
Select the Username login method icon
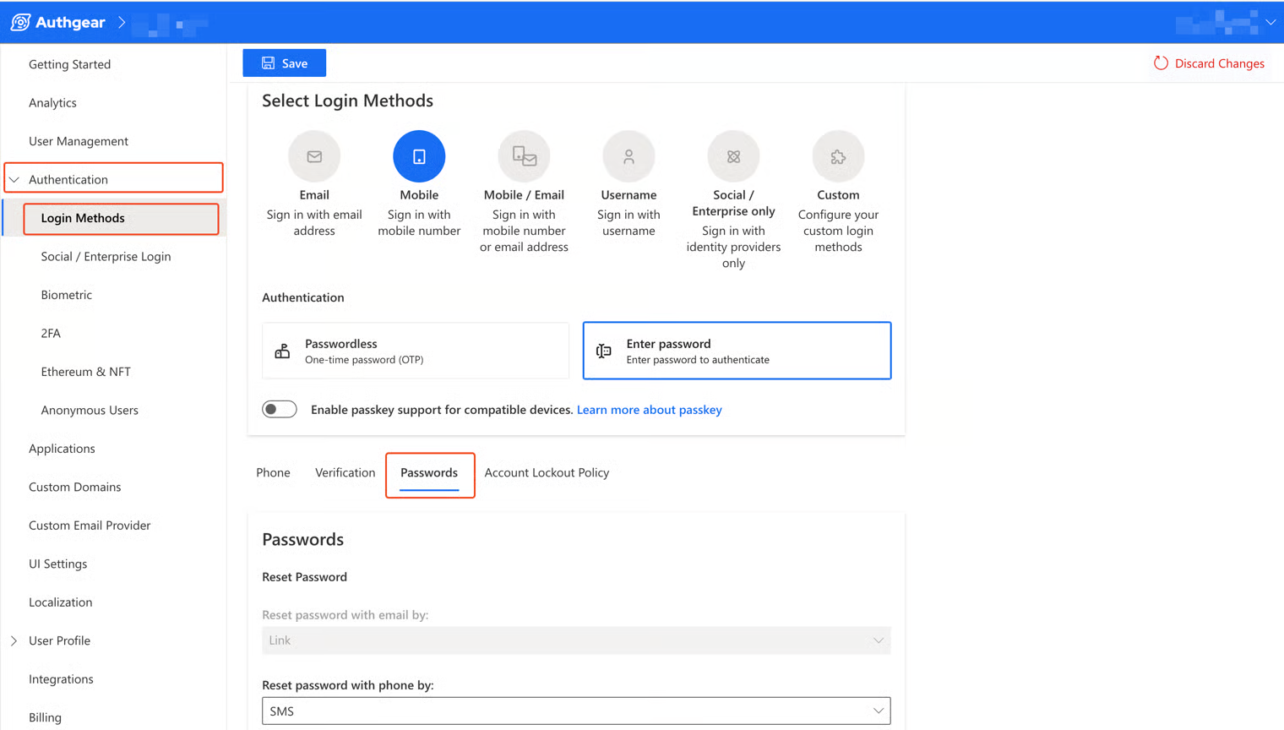628,156
